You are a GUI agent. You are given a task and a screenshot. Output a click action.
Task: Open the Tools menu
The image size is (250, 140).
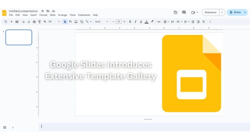click(73, 15)
